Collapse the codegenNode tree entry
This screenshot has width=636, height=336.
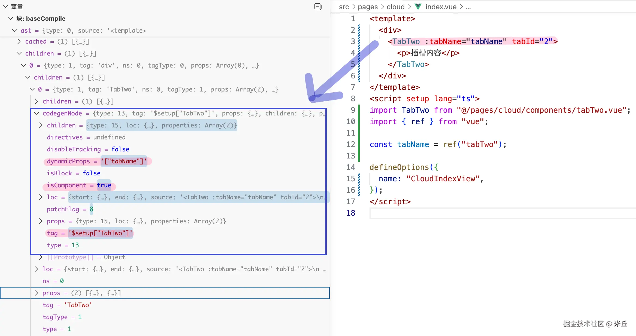[37, 113]
